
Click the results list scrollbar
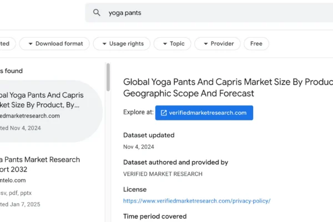tap(108, 77)
